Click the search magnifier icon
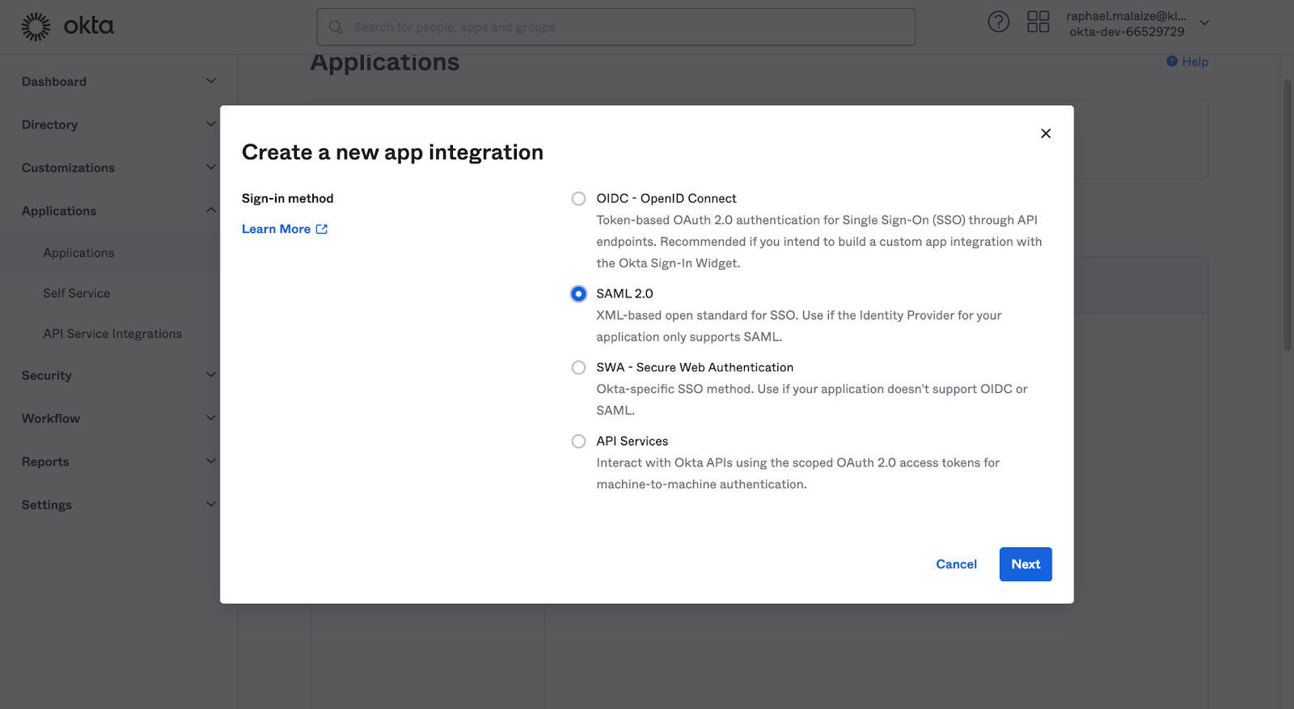The image size is (1294, 709). click(x=336, y=27)
